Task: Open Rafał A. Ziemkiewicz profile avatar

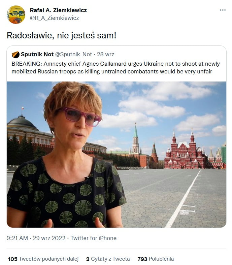Action: (16, 15)
